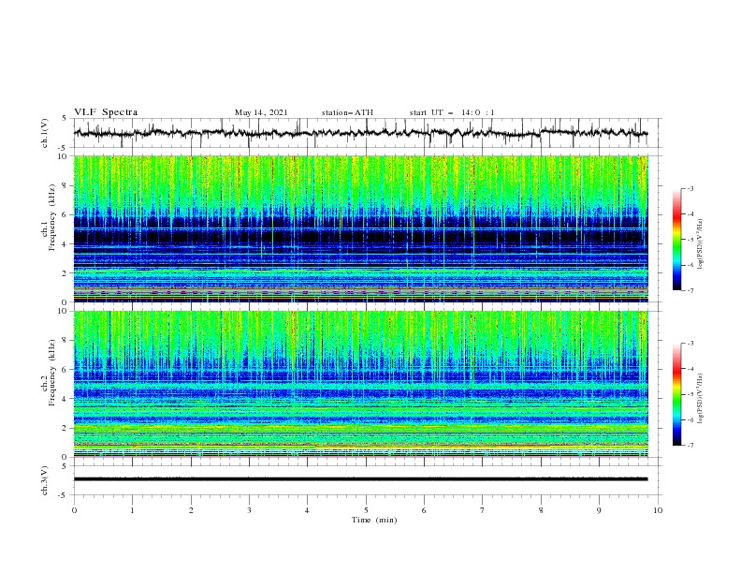This screenshot has height=573, width=741.
Task: Click the ch.2 PSD color bar
Action: point(677,394)
